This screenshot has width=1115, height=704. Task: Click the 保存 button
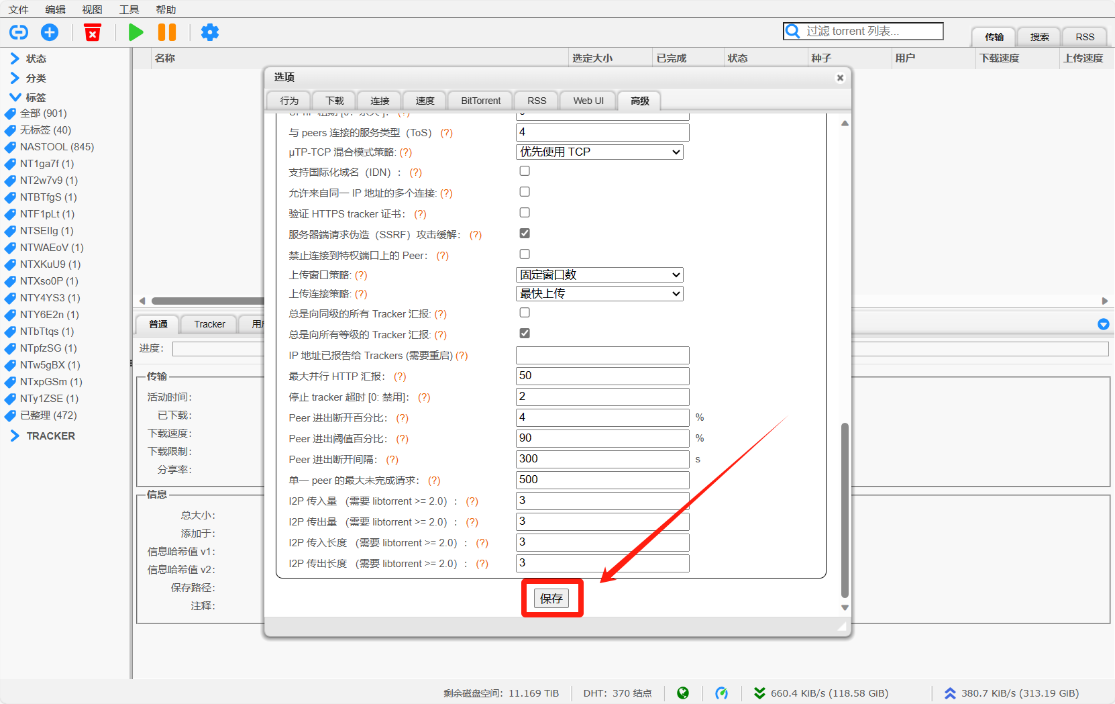551,599
